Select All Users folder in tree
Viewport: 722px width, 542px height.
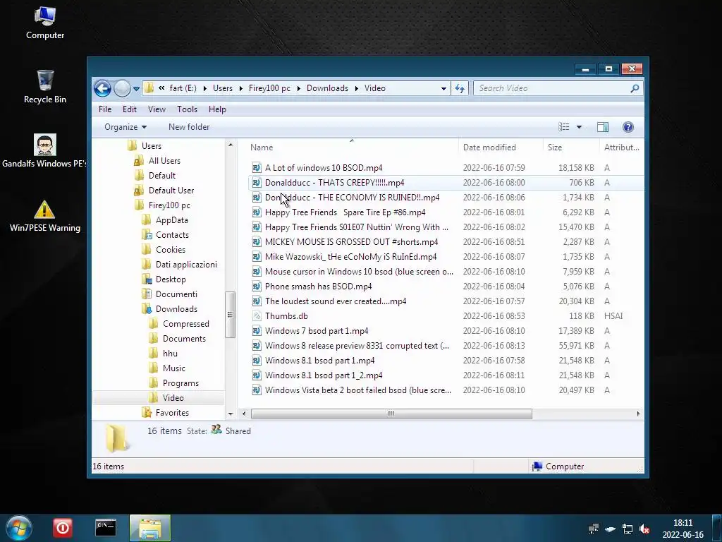164,161
